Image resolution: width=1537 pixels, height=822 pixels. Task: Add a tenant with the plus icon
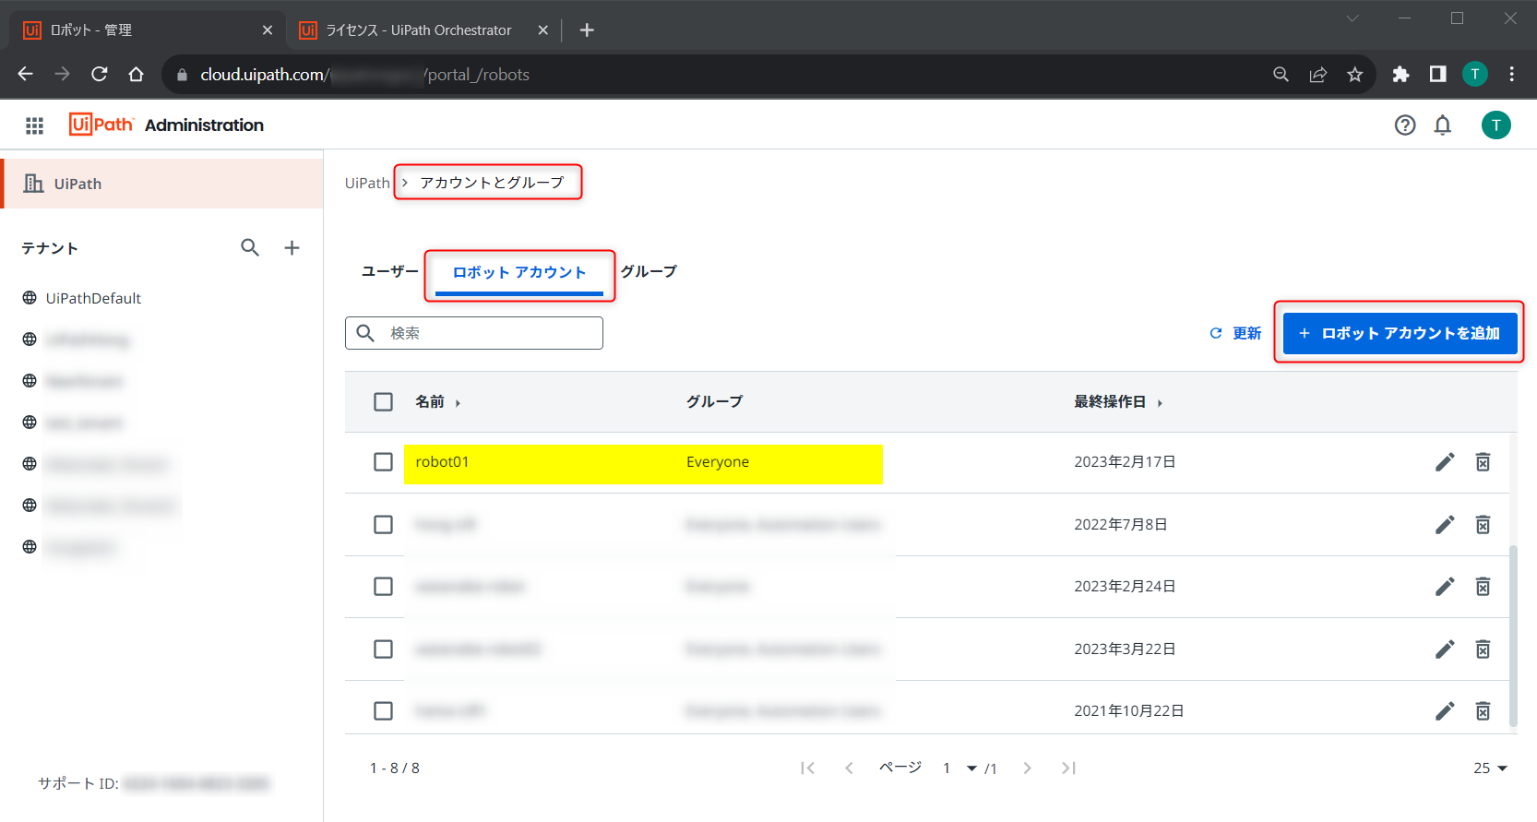292,247
